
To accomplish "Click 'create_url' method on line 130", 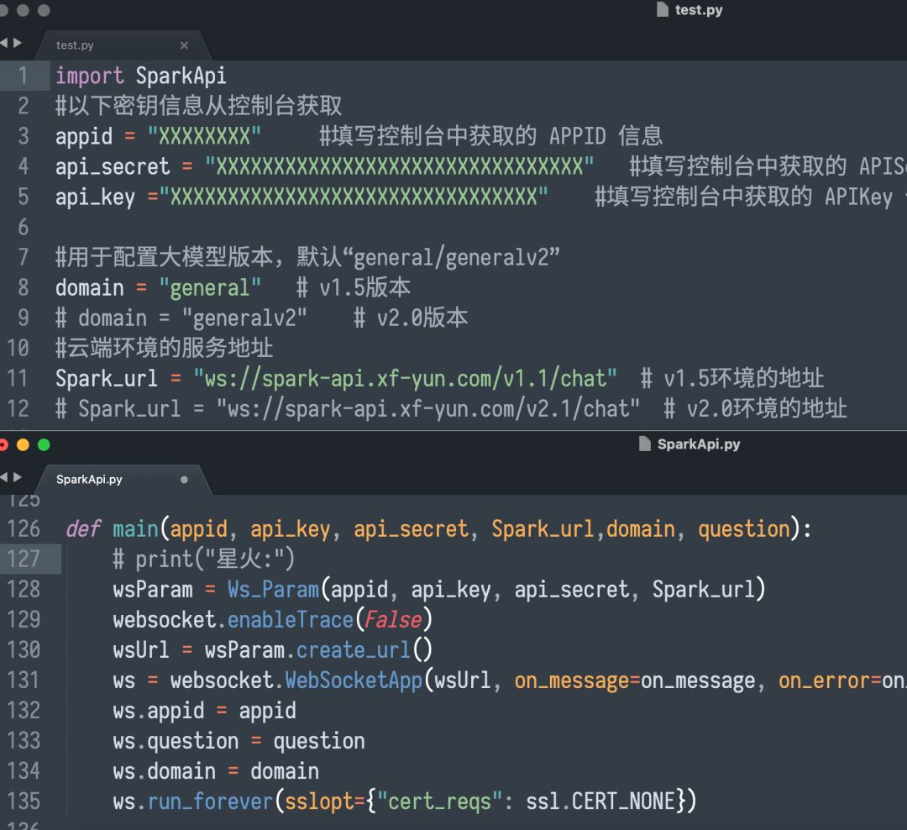I will pyautogui.click(x=354, y=650).
